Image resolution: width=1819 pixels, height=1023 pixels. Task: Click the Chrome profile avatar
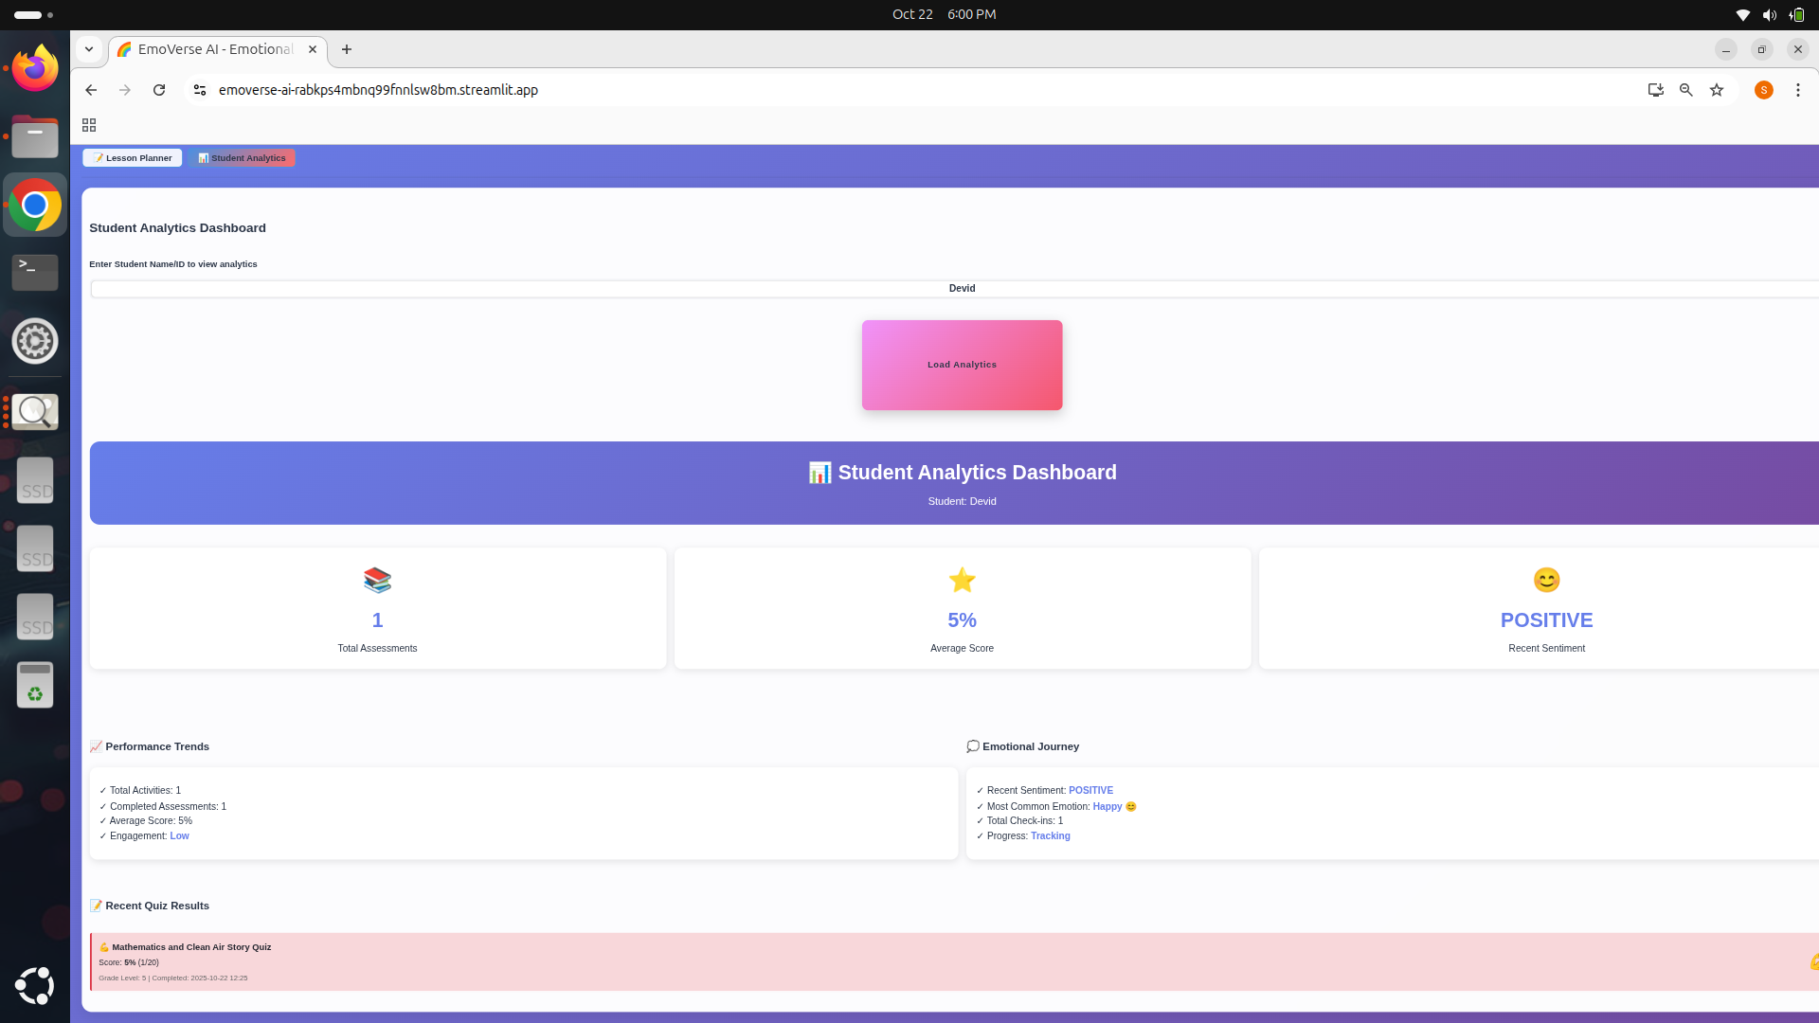1763,90
